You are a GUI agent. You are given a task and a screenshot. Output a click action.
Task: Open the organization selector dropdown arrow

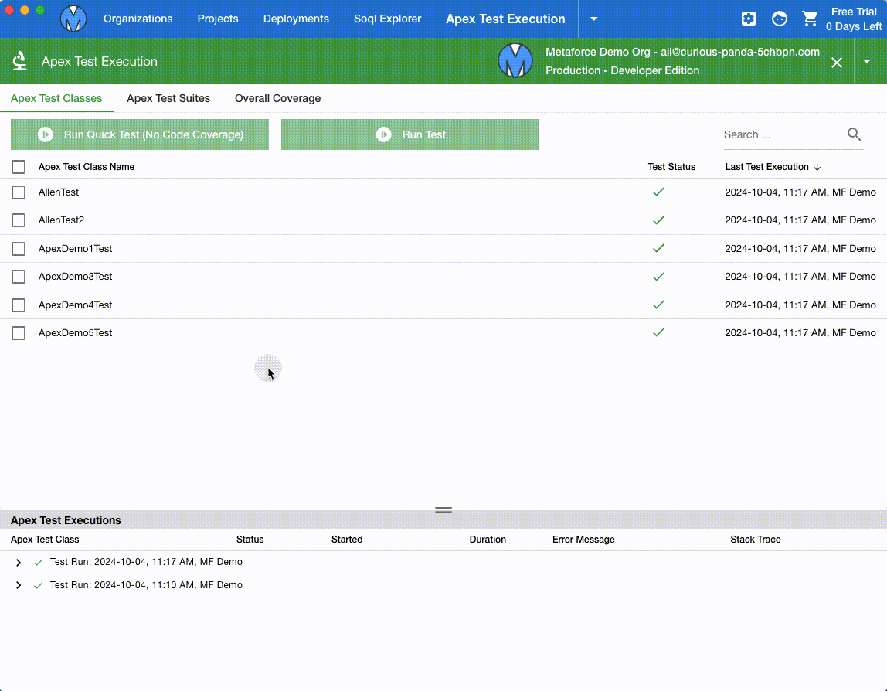[x=867, y=61]
